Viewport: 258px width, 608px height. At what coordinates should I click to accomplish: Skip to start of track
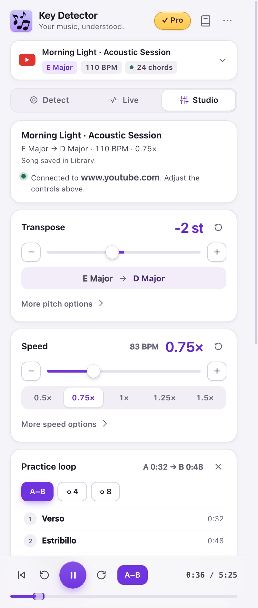pos(22,575)
